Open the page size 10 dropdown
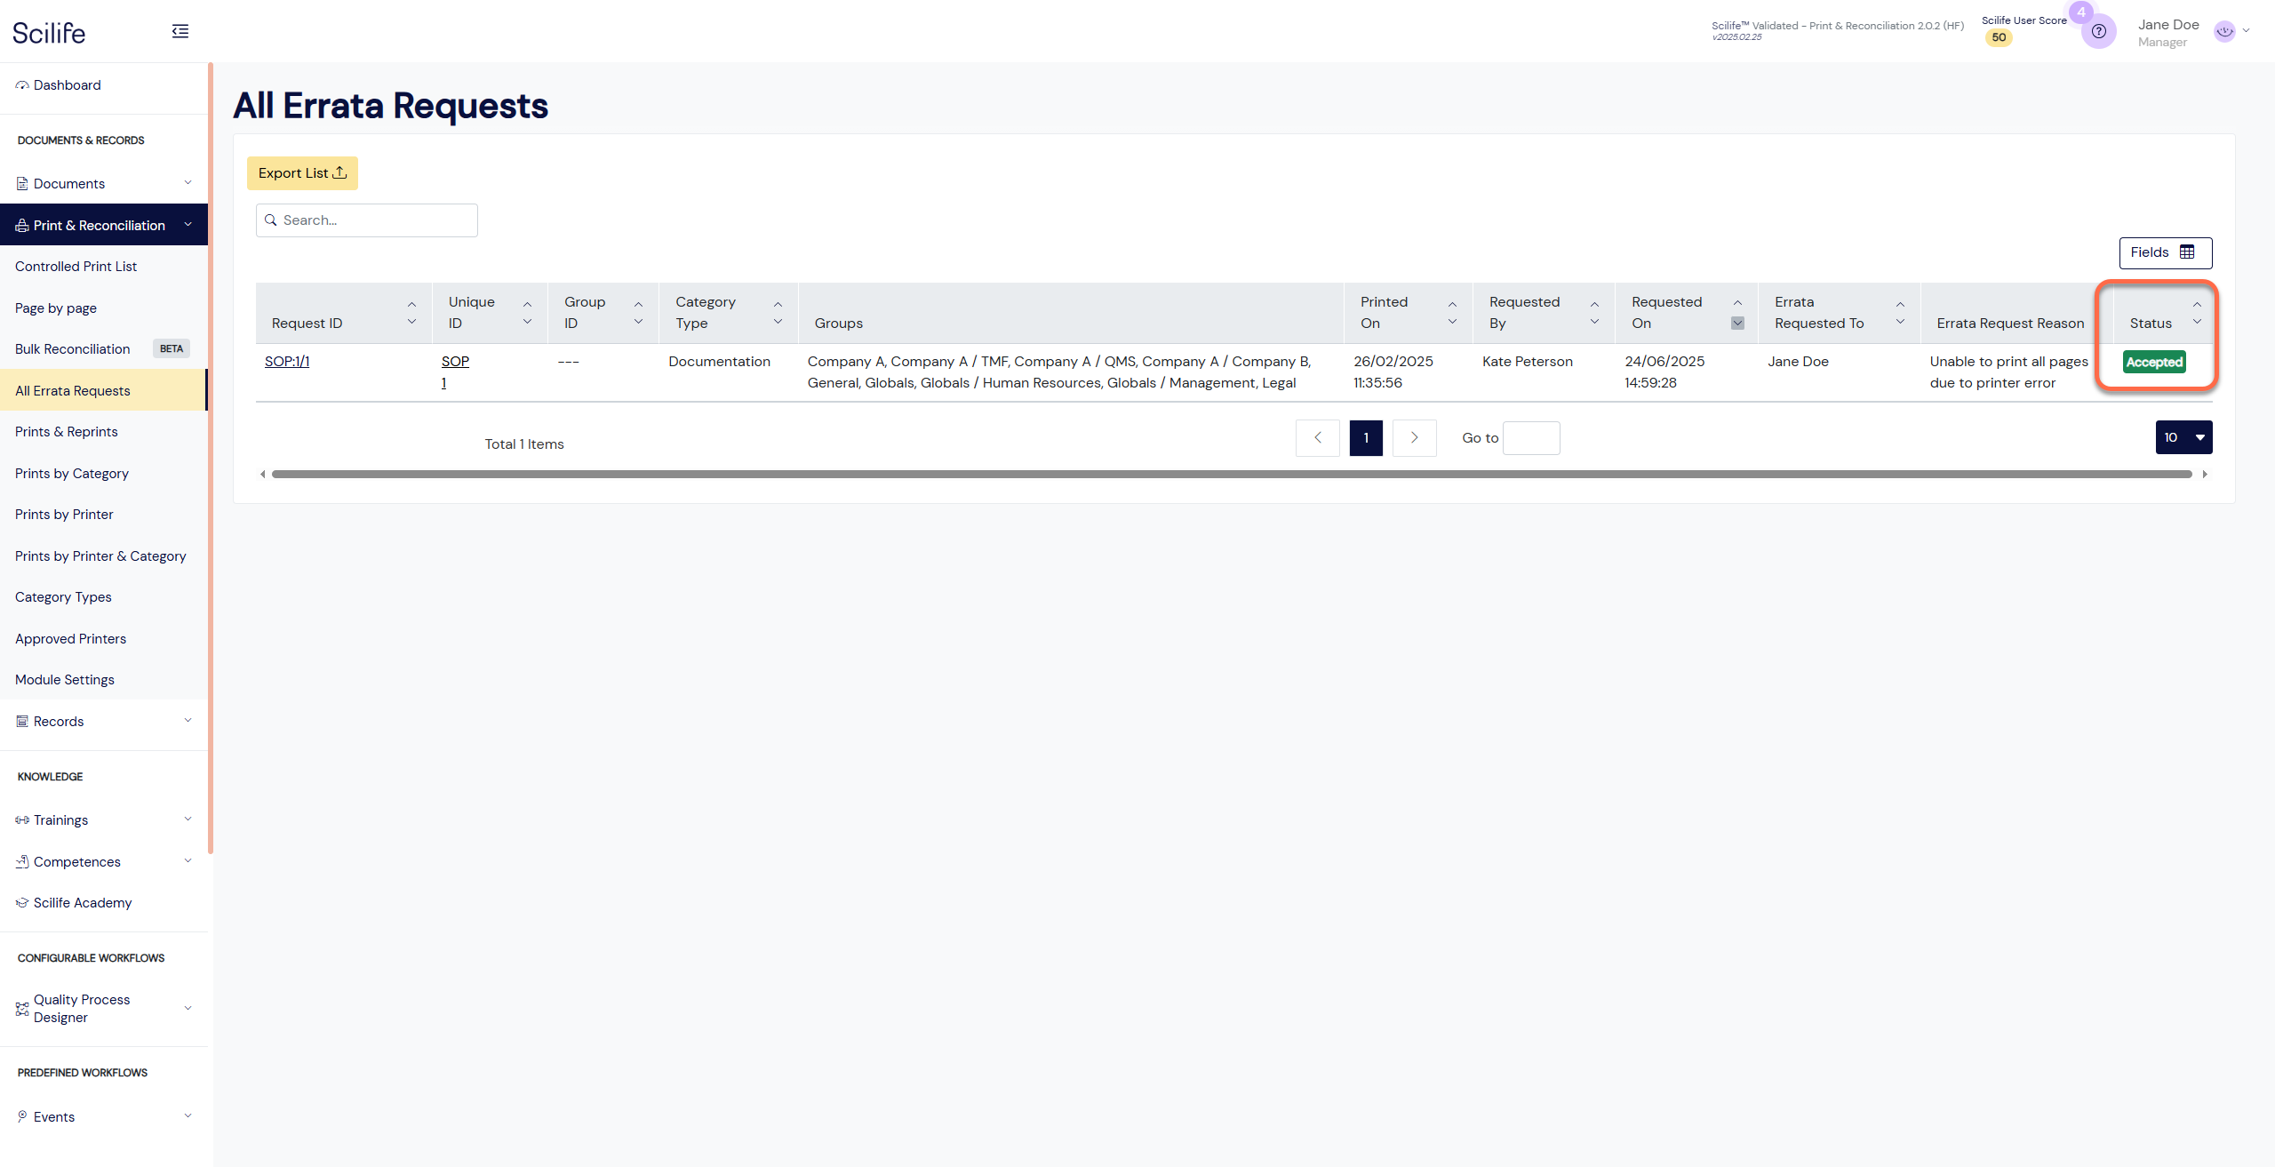Image resolution: width=2275 pixels, height=1167 pixels. point(2183,437)
